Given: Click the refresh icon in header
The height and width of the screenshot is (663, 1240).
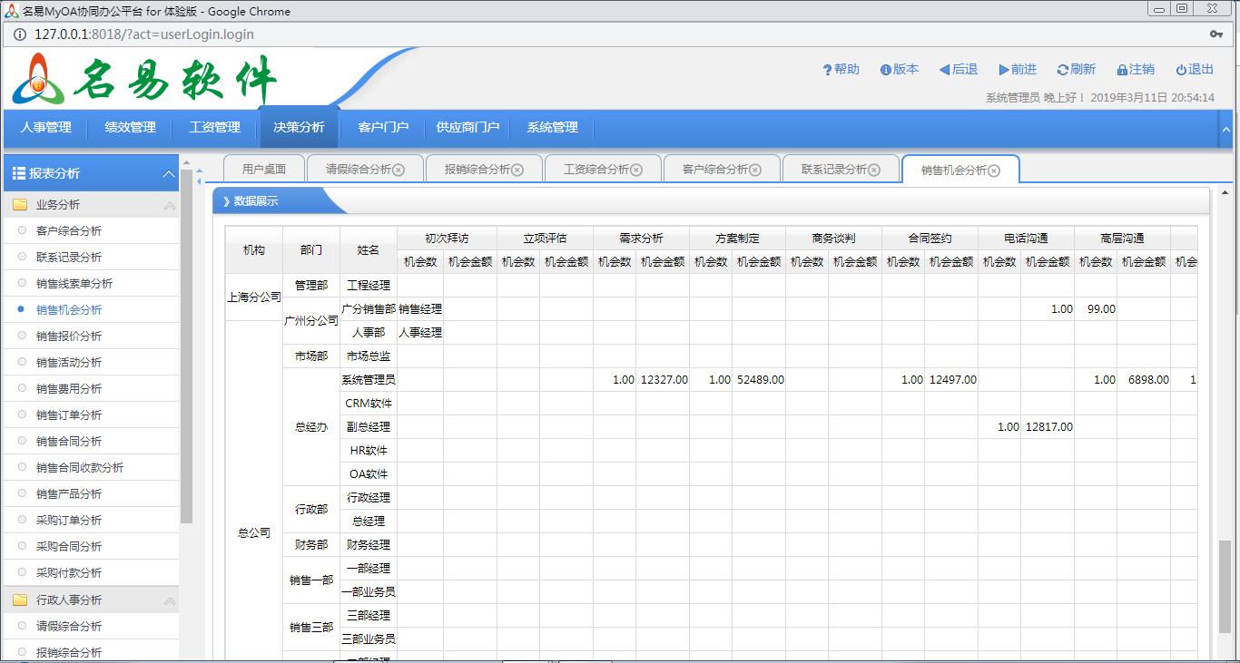Looking at the screenshot, I should click(1062, 70).
